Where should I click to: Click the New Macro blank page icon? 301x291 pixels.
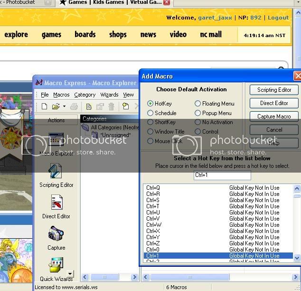(x=44, y=107)
